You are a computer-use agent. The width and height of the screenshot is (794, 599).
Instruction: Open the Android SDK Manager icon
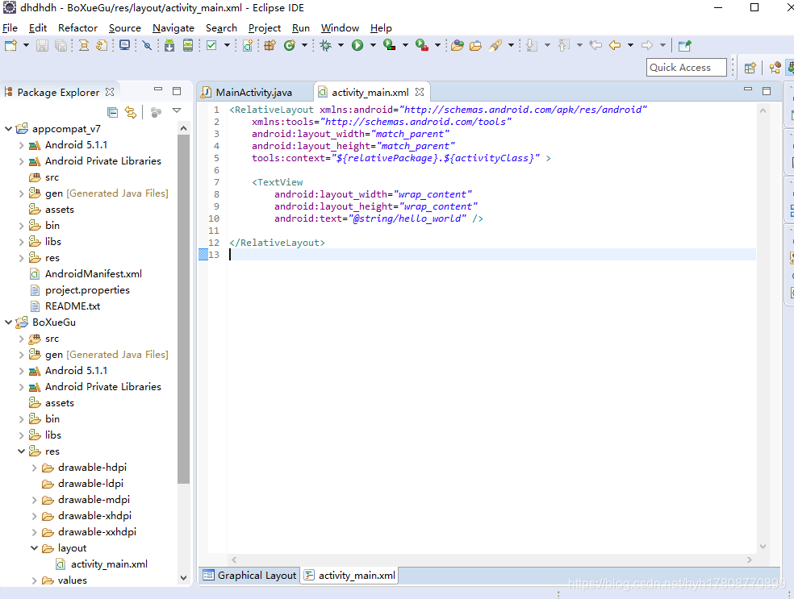pos(169,45)
